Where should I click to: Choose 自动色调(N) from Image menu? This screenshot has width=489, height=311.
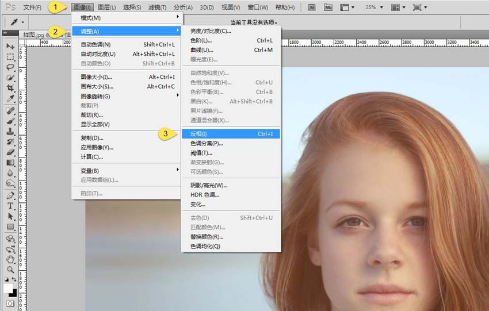coord(127,45)
